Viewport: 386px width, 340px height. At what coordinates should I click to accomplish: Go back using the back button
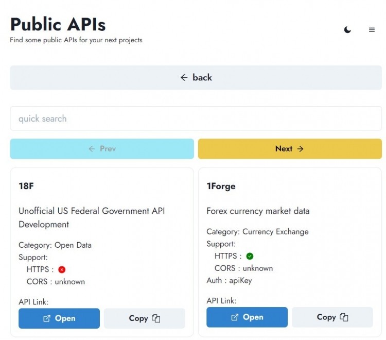(196, 78)
